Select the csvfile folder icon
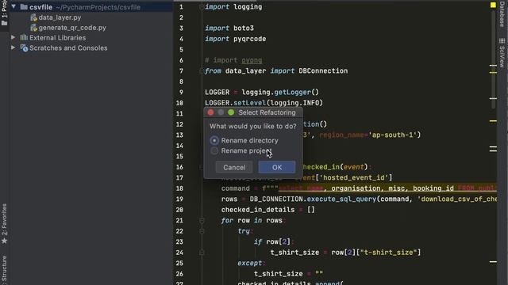The height and width of the screenshot is (285, 508). tap(24, 7)
